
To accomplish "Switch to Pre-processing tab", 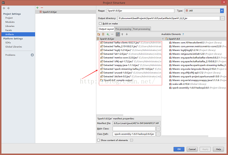I will (x=123, y=29).
